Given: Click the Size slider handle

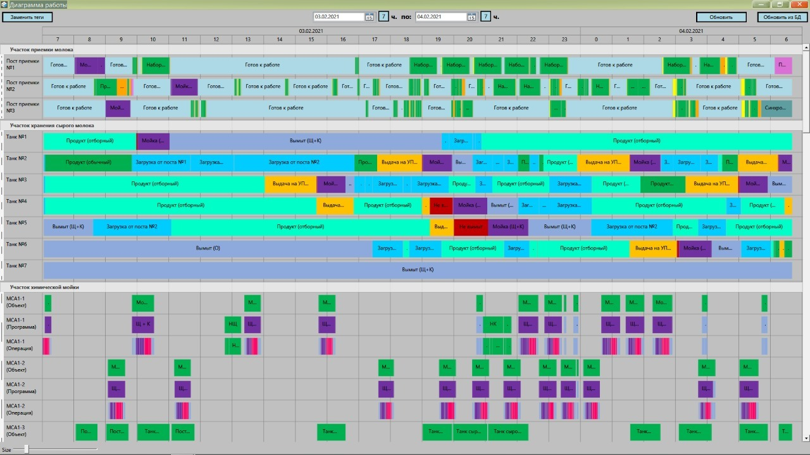Looking at the screenshot, I should click(26, 449).
